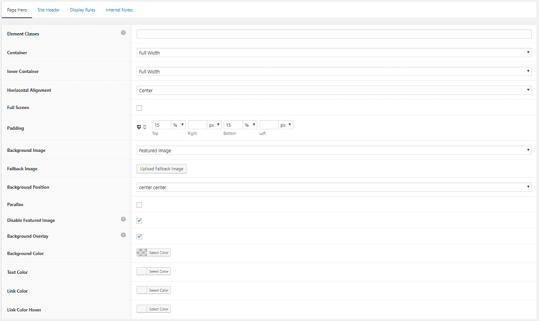The width and height of the screenshot is (539, 321).
Task: Change the Top padding unit dropdown
Action: coord(179,125)
